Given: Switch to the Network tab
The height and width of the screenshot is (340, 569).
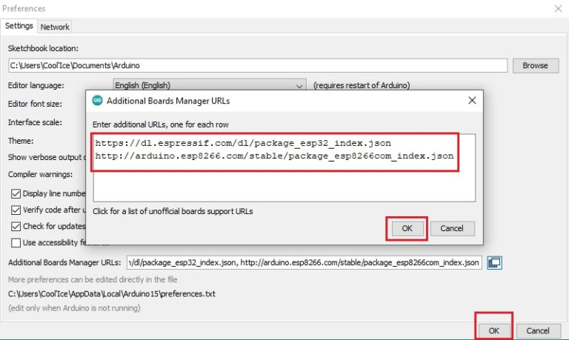Looking at the screenshot, I should click(x=55, y=27).
